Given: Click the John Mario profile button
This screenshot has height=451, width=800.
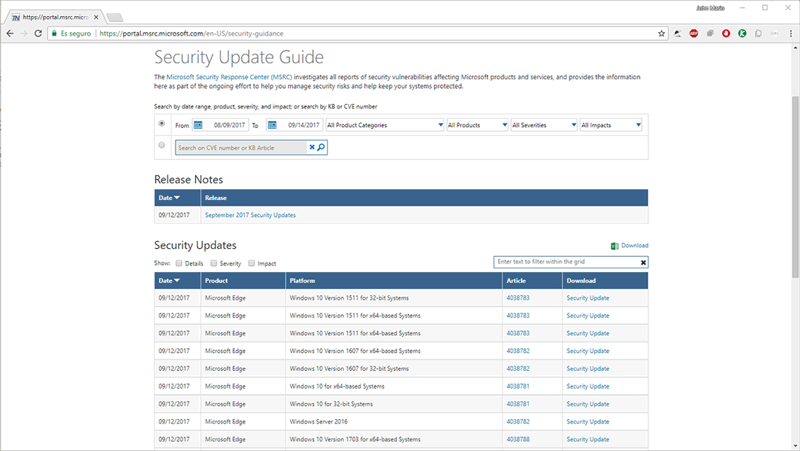Looking at the screenshot, I should tap(711, 8).
